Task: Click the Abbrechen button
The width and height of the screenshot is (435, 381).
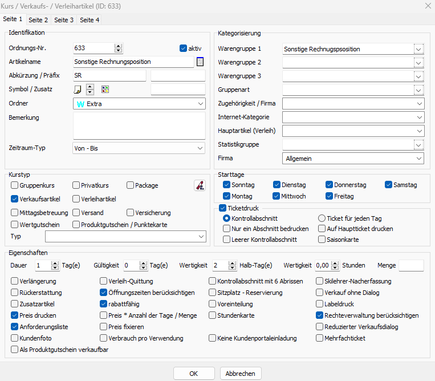Action: point(241,374)
